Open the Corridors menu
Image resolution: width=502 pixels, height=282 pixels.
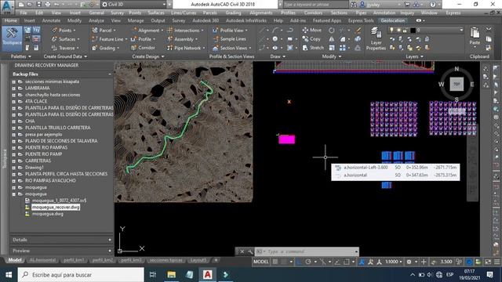[313, 13]
